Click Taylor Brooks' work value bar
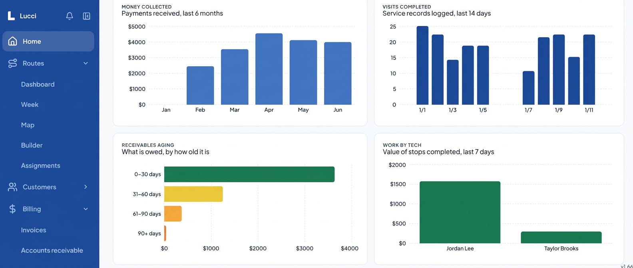633x268 pixels. [561, 237]
